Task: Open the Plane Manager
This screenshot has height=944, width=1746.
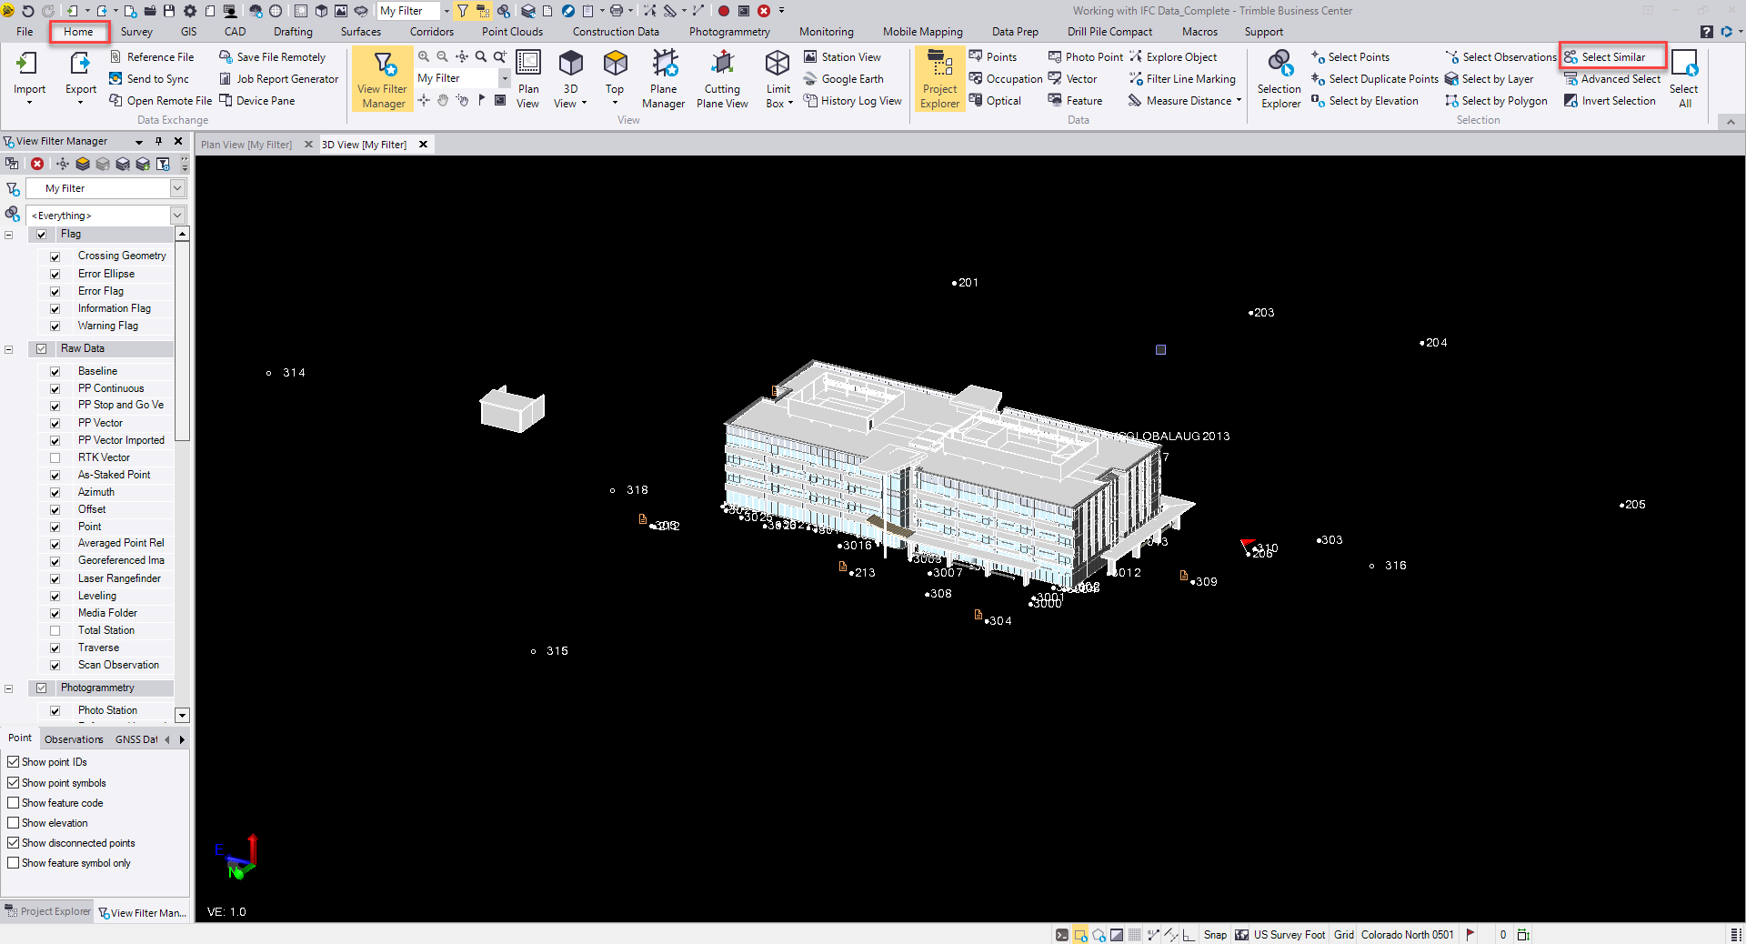Action: click(x=663, y=79)
